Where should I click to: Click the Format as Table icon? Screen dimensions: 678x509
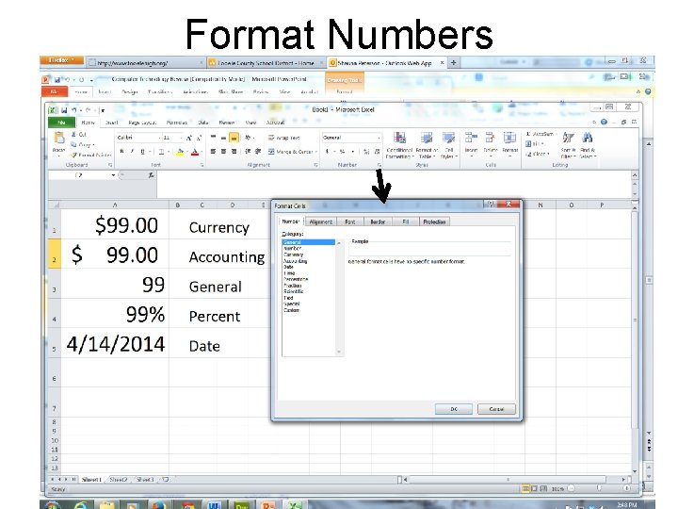tap(427, 138)
